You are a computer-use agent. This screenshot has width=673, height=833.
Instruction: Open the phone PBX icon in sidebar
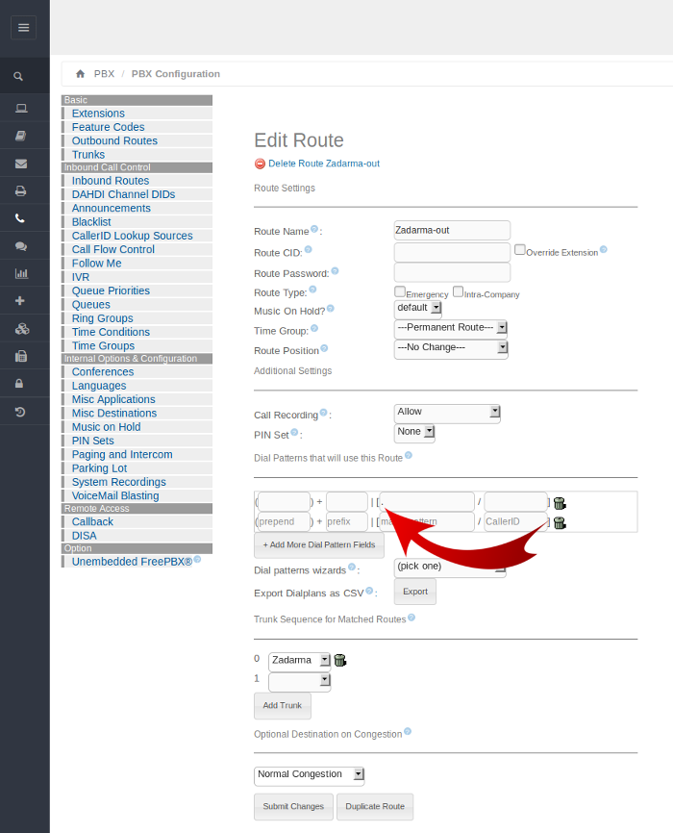coord(20,218)
